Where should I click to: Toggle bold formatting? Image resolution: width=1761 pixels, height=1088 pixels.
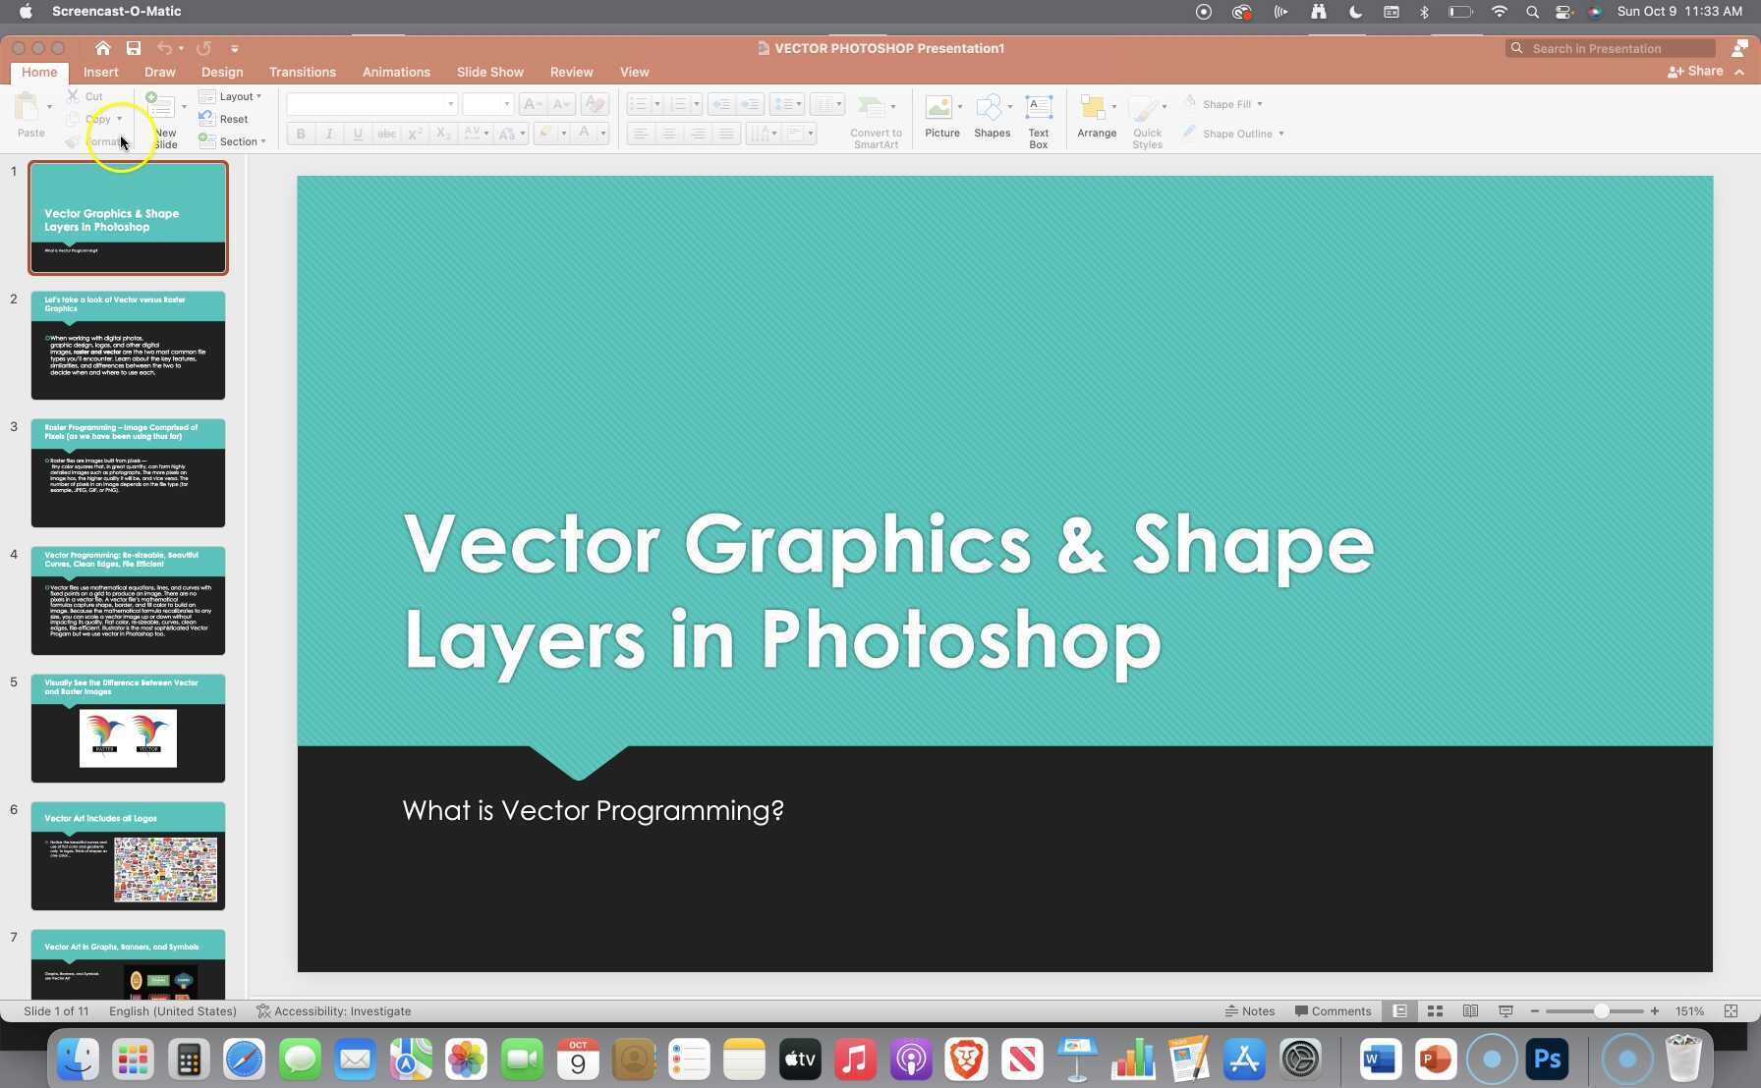tap(300, 134)
